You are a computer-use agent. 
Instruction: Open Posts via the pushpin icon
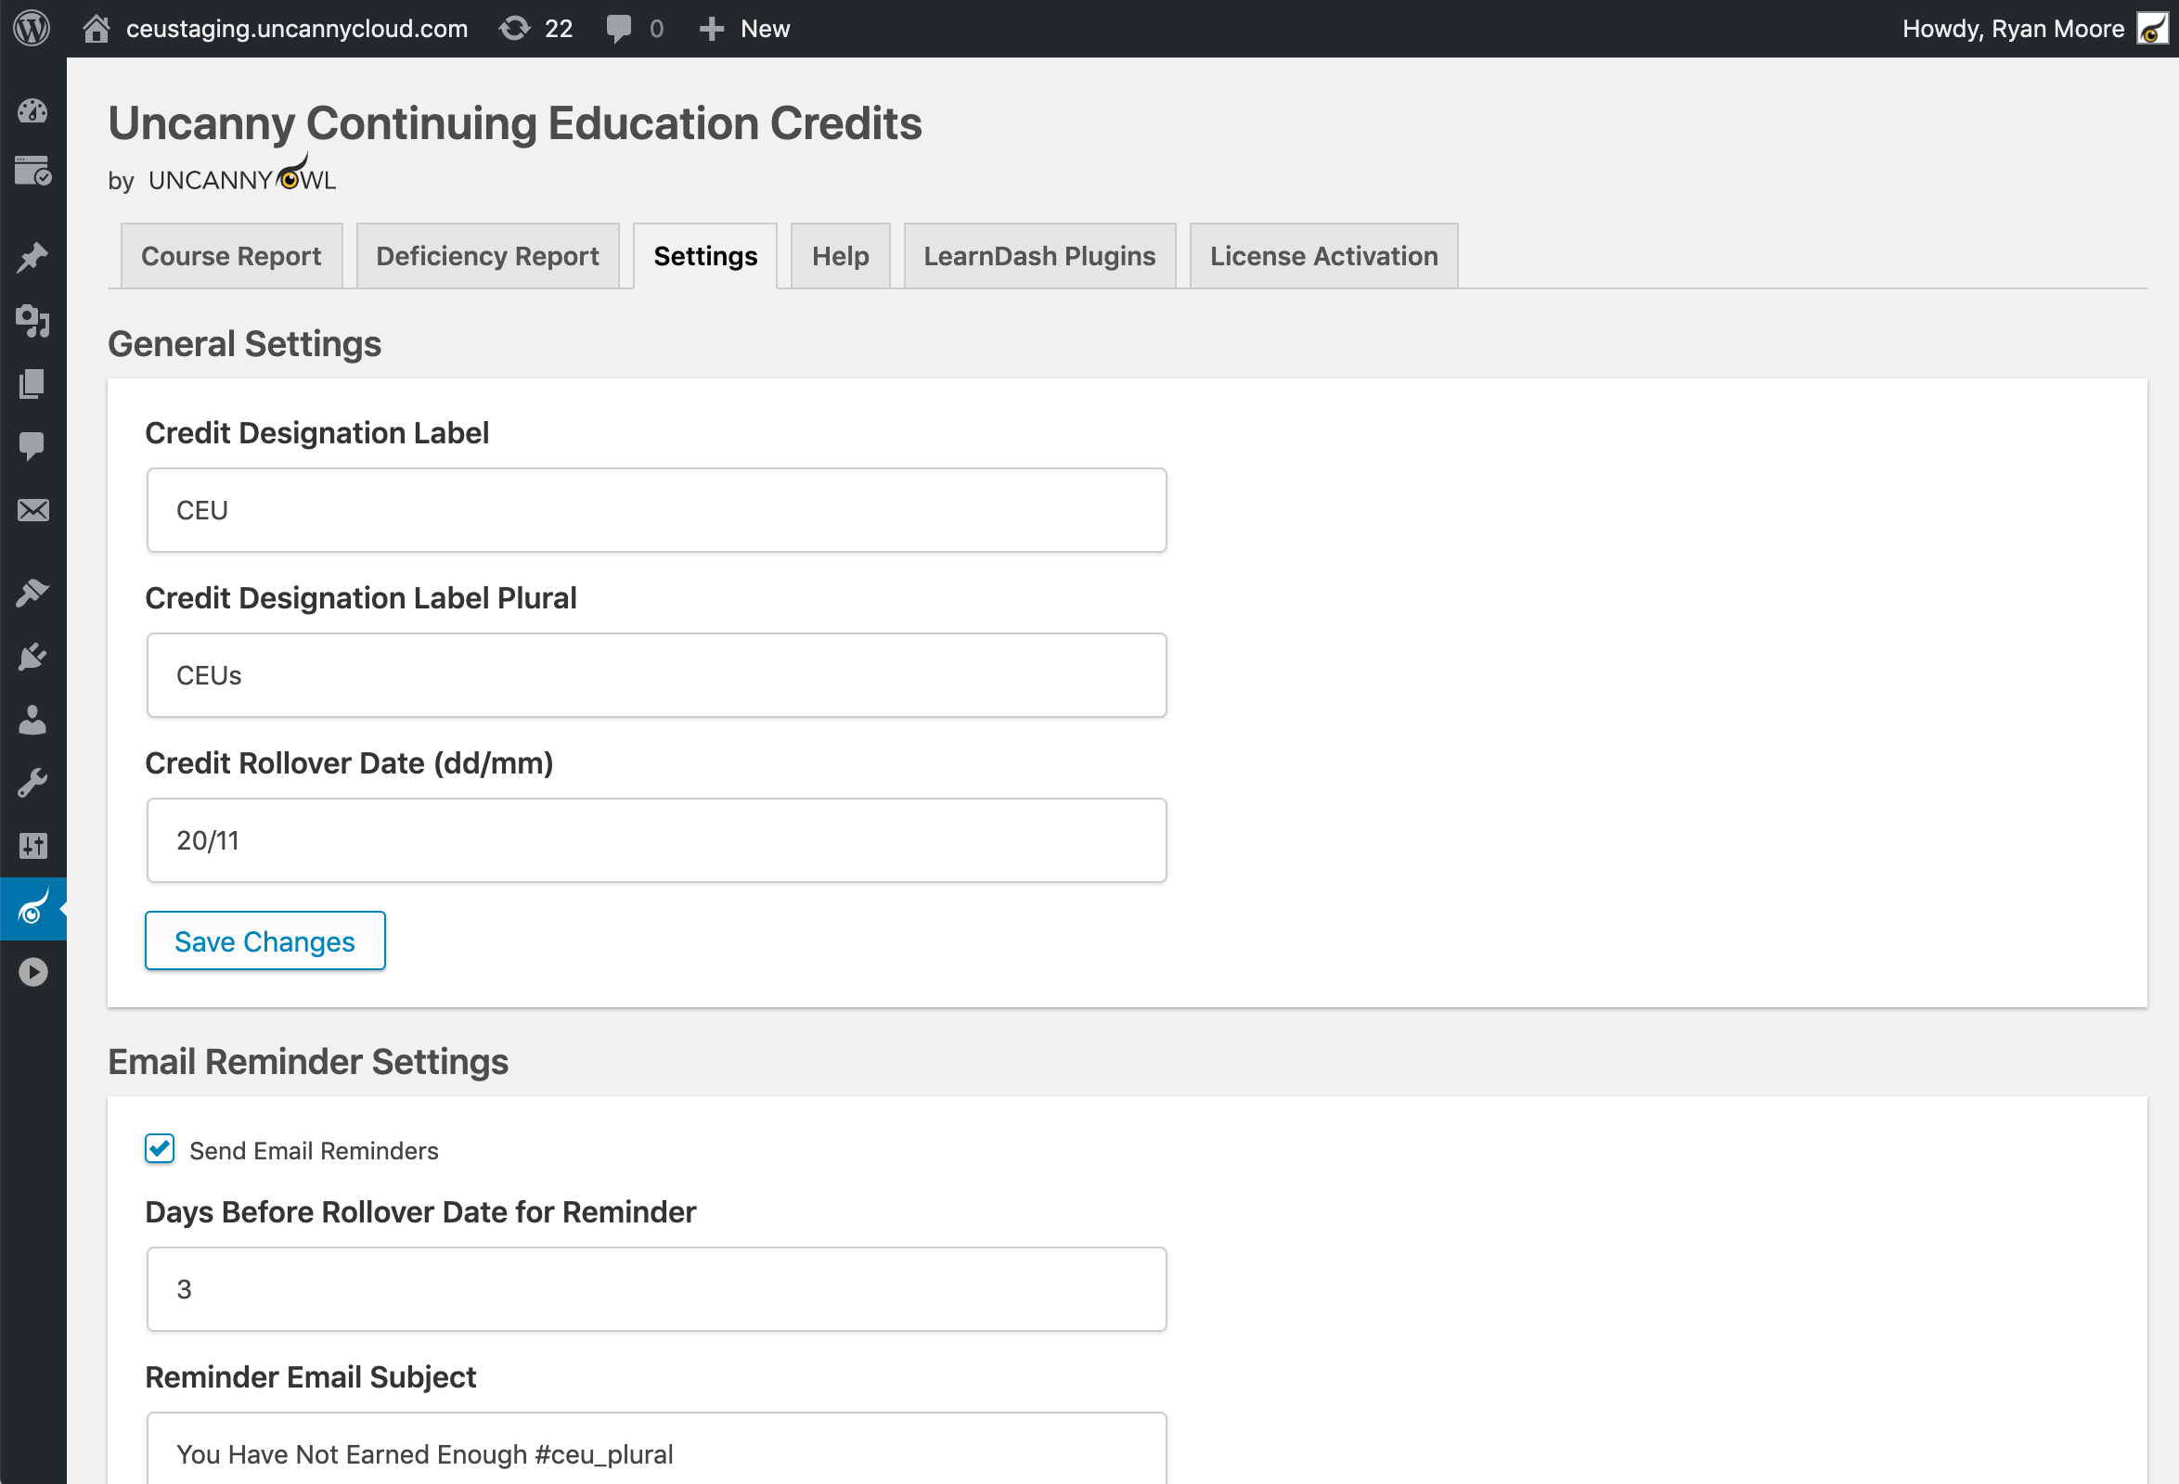tap(32, 257)
